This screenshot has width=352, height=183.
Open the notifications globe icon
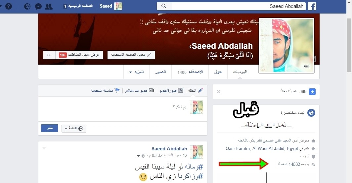[x=27, y=7]
